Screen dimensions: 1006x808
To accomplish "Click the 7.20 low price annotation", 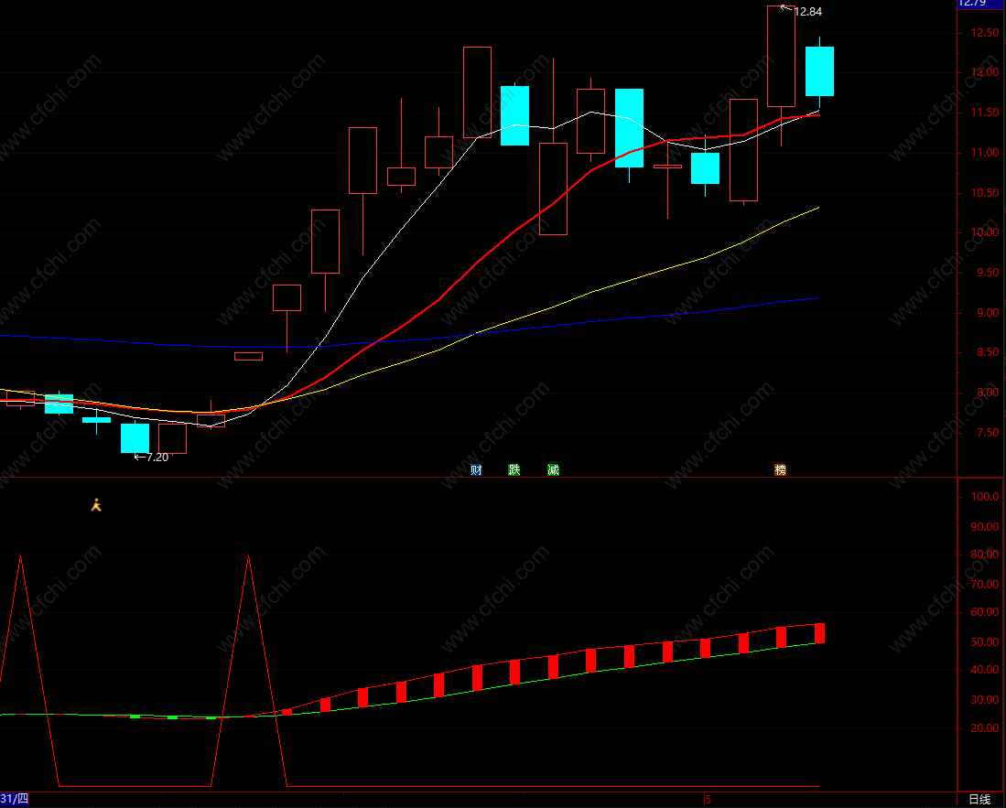I will tap(157, 458).
